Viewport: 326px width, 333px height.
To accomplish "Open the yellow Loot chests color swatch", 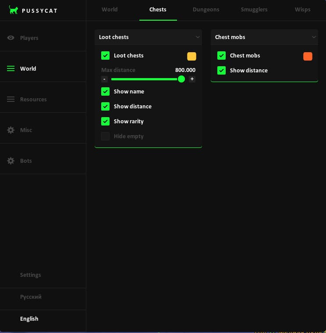I will (191, 56).
